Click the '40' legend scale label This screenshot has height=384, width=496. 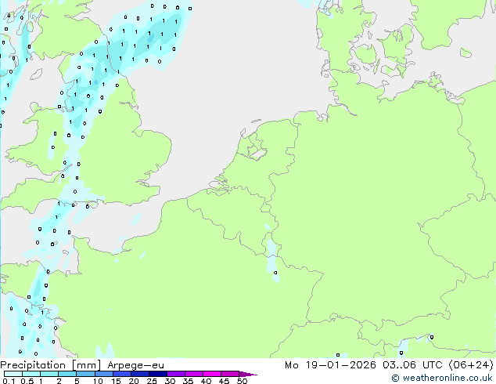(206, 381)
